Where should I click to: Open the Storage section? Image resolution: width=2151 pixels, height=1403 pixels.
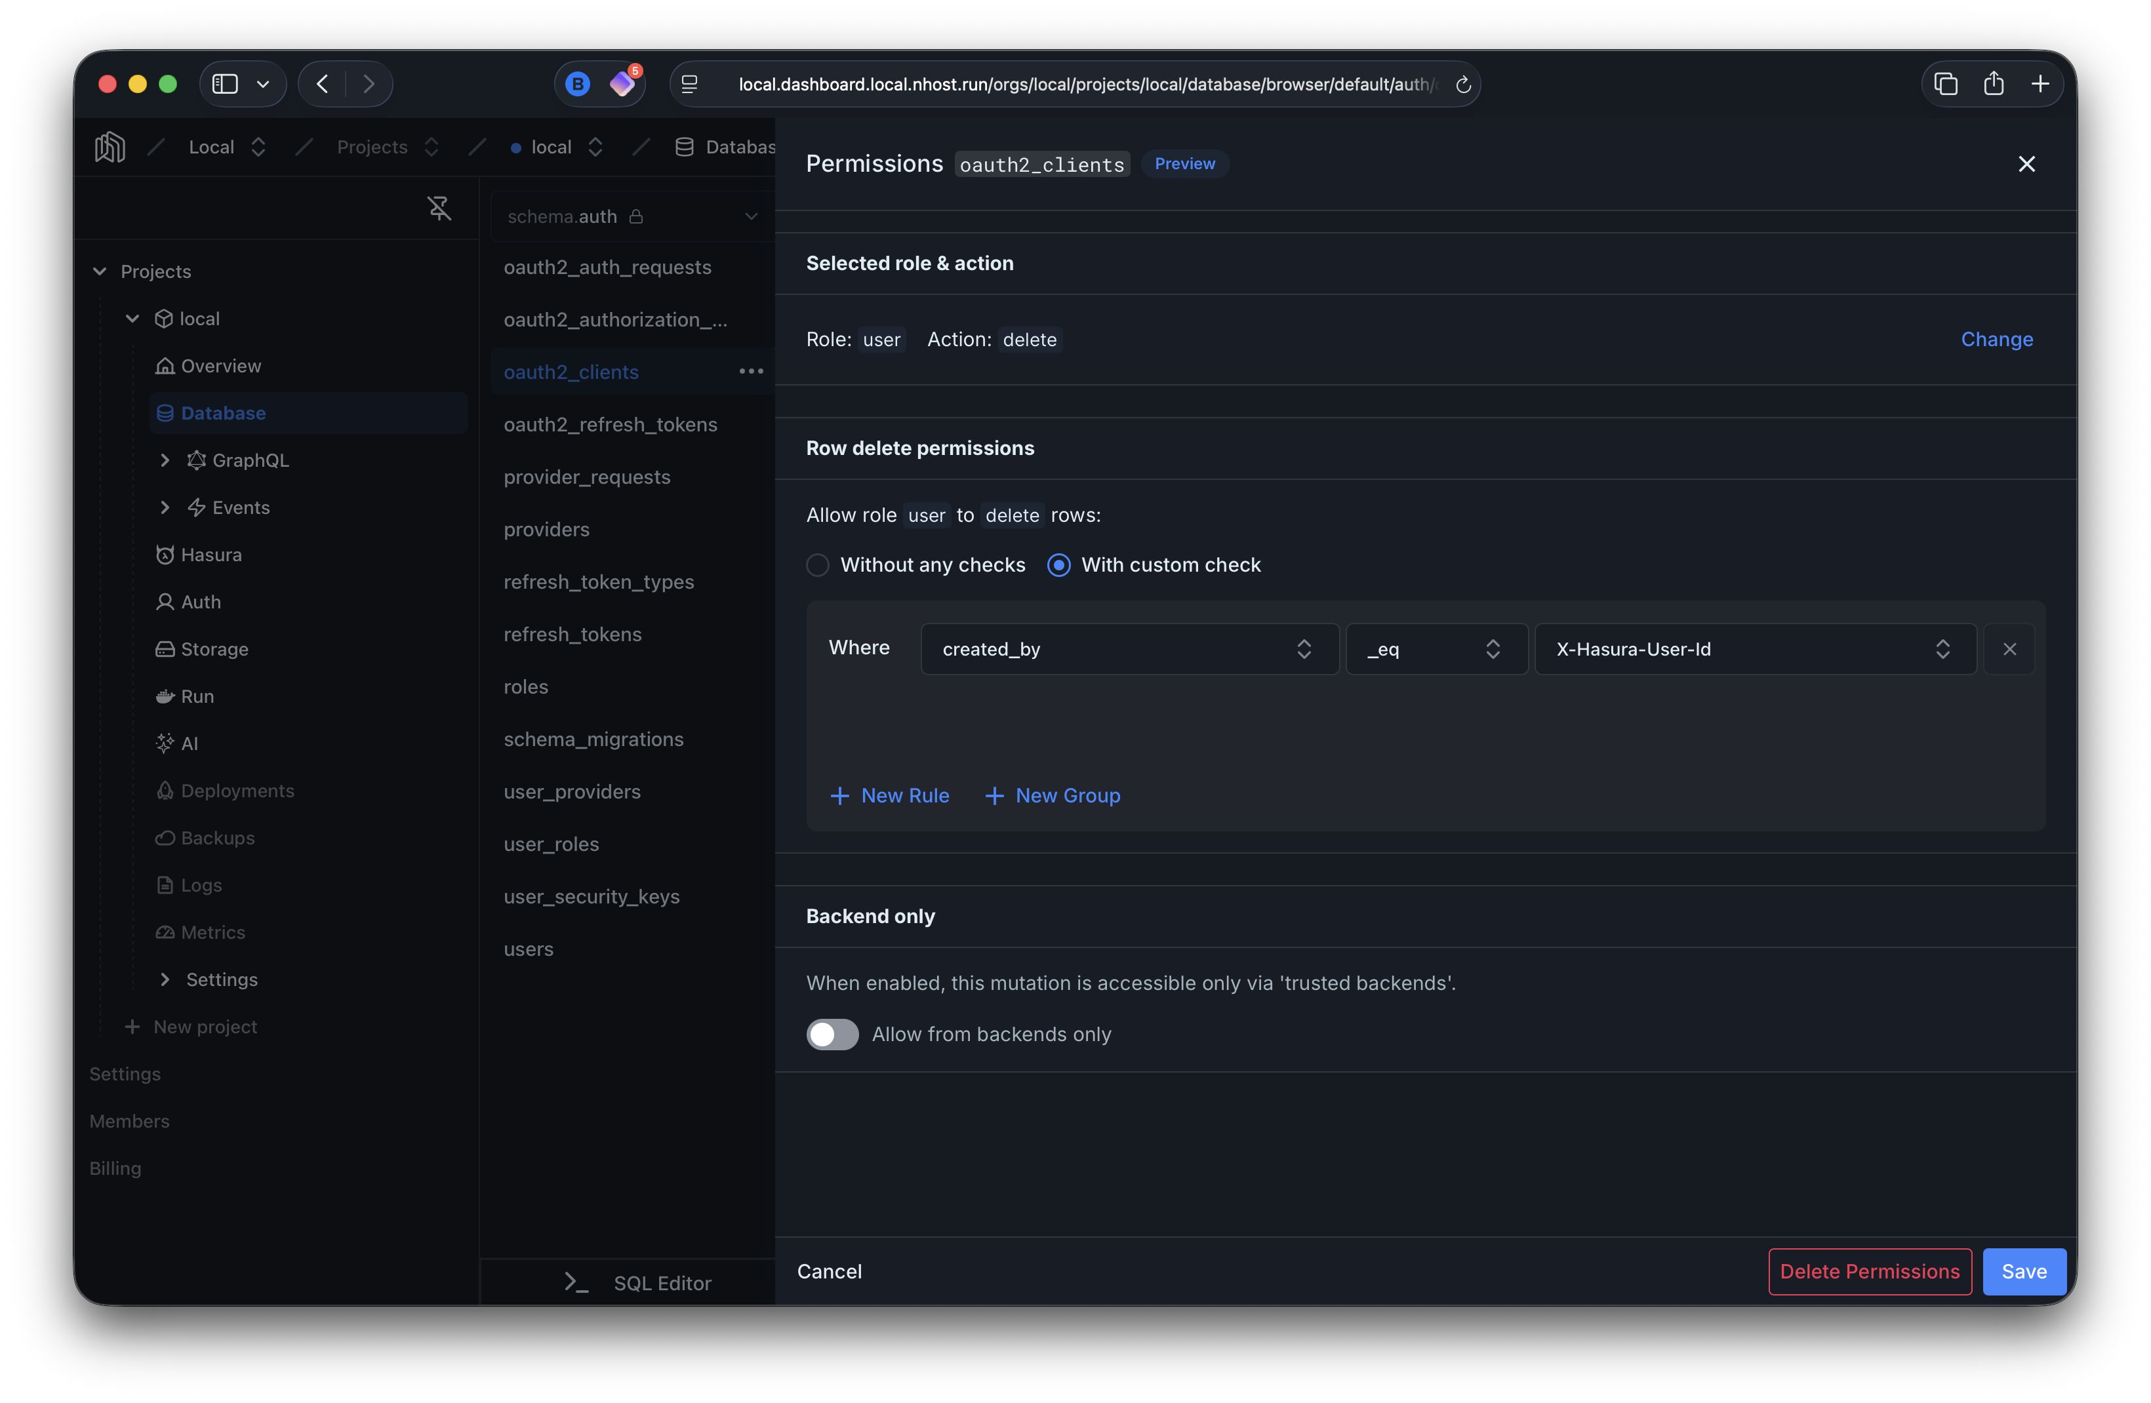213,648
